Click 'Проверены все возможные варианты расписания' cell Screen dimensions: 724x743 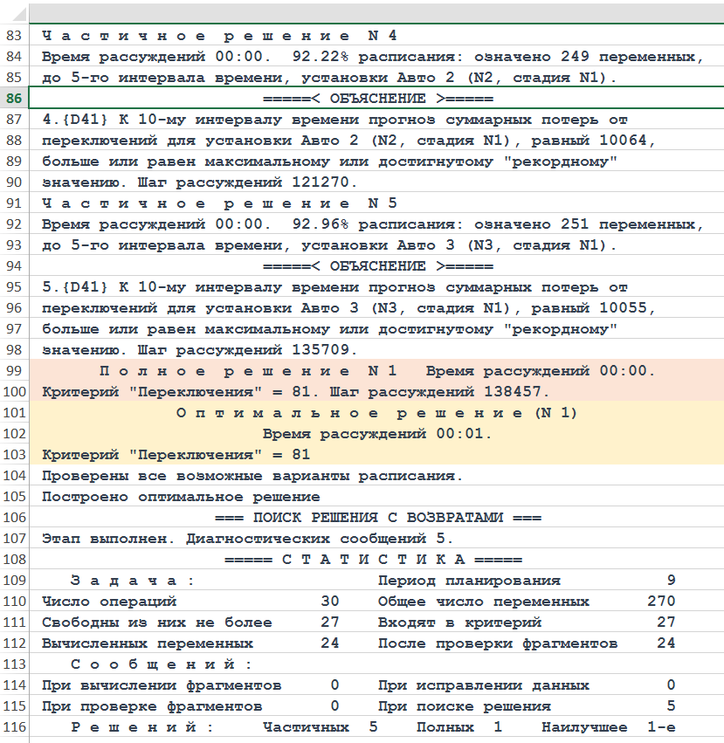(x=252, y=476)
